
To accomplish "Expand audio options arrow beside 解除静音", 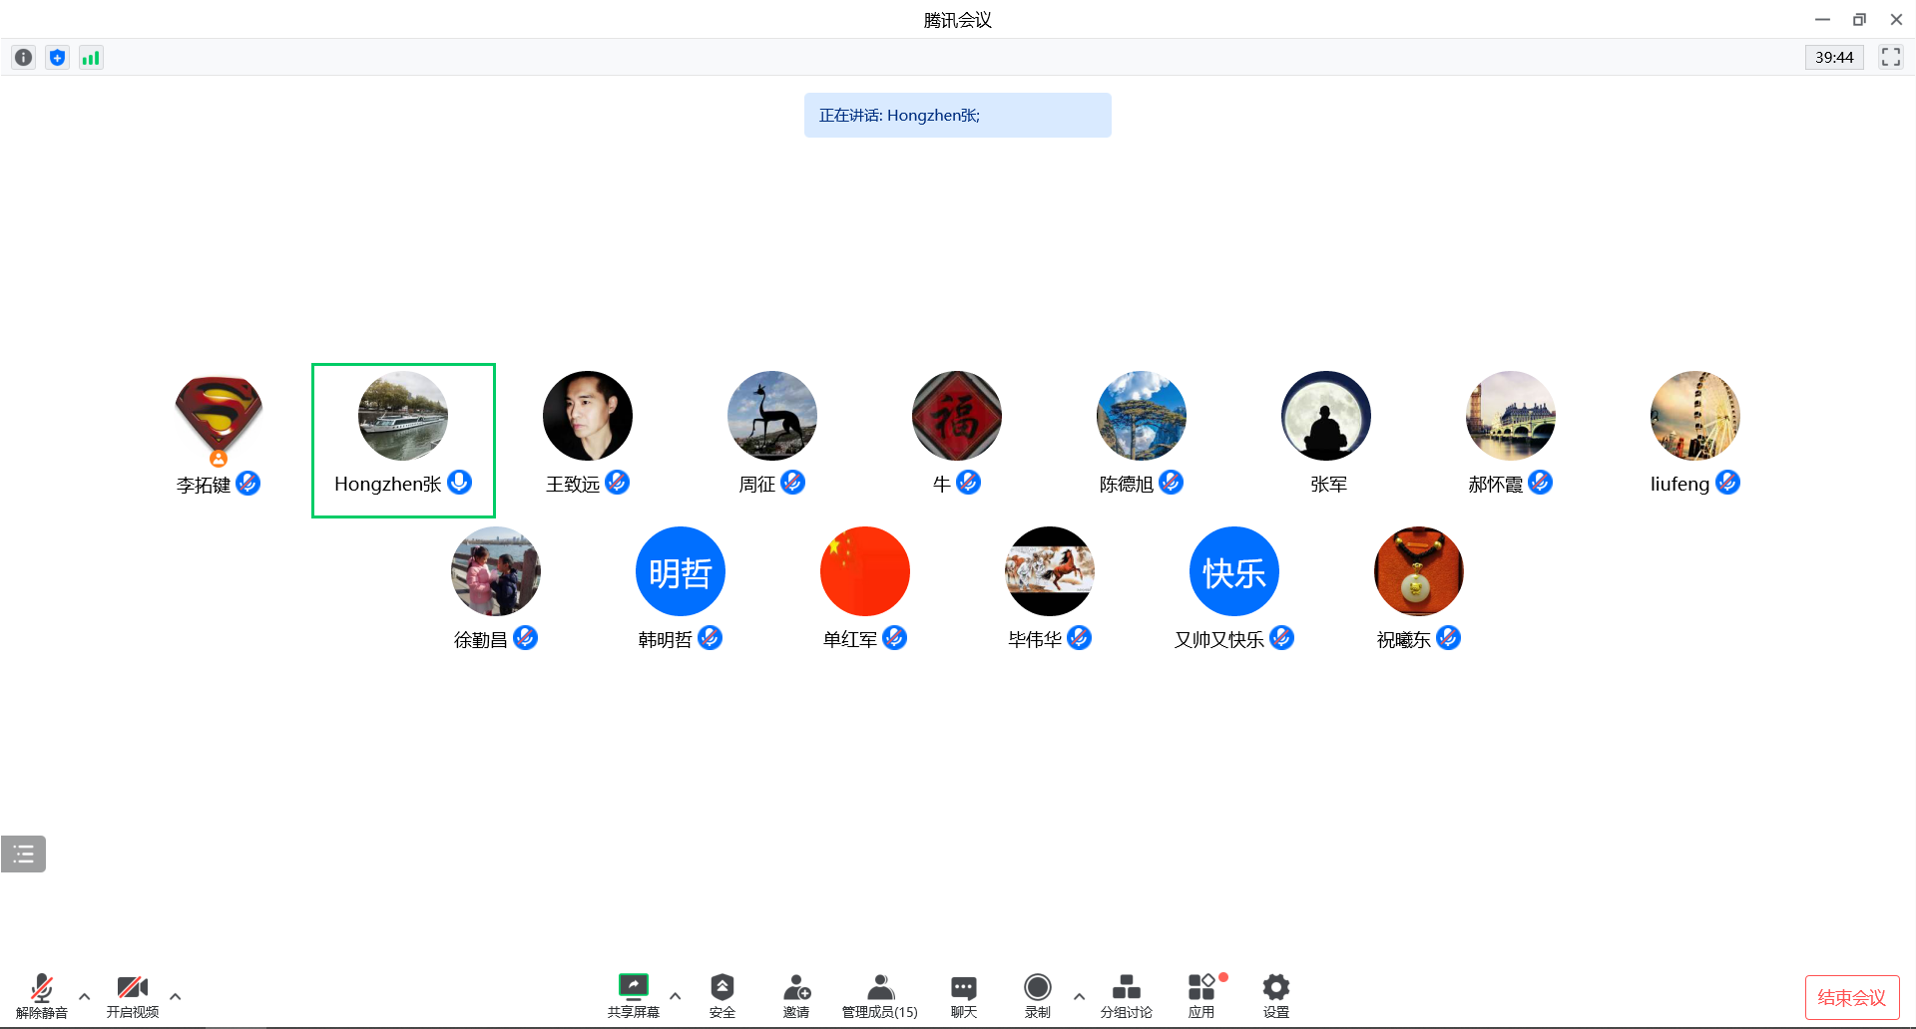I will point(85,996).
